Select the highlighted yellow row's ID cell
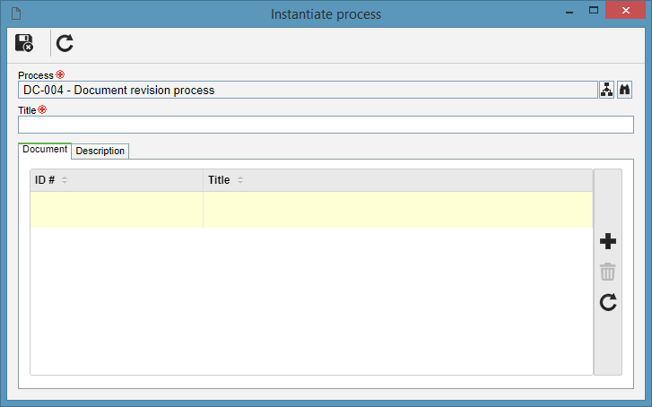Image resolution: width=652 pixels, height=407 pixels. [117, 210]
